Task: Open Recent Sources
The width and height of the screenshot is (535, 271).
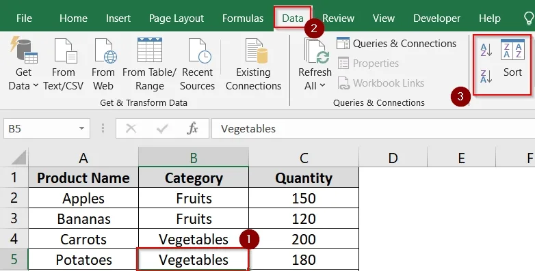Action: pos(197,65)
